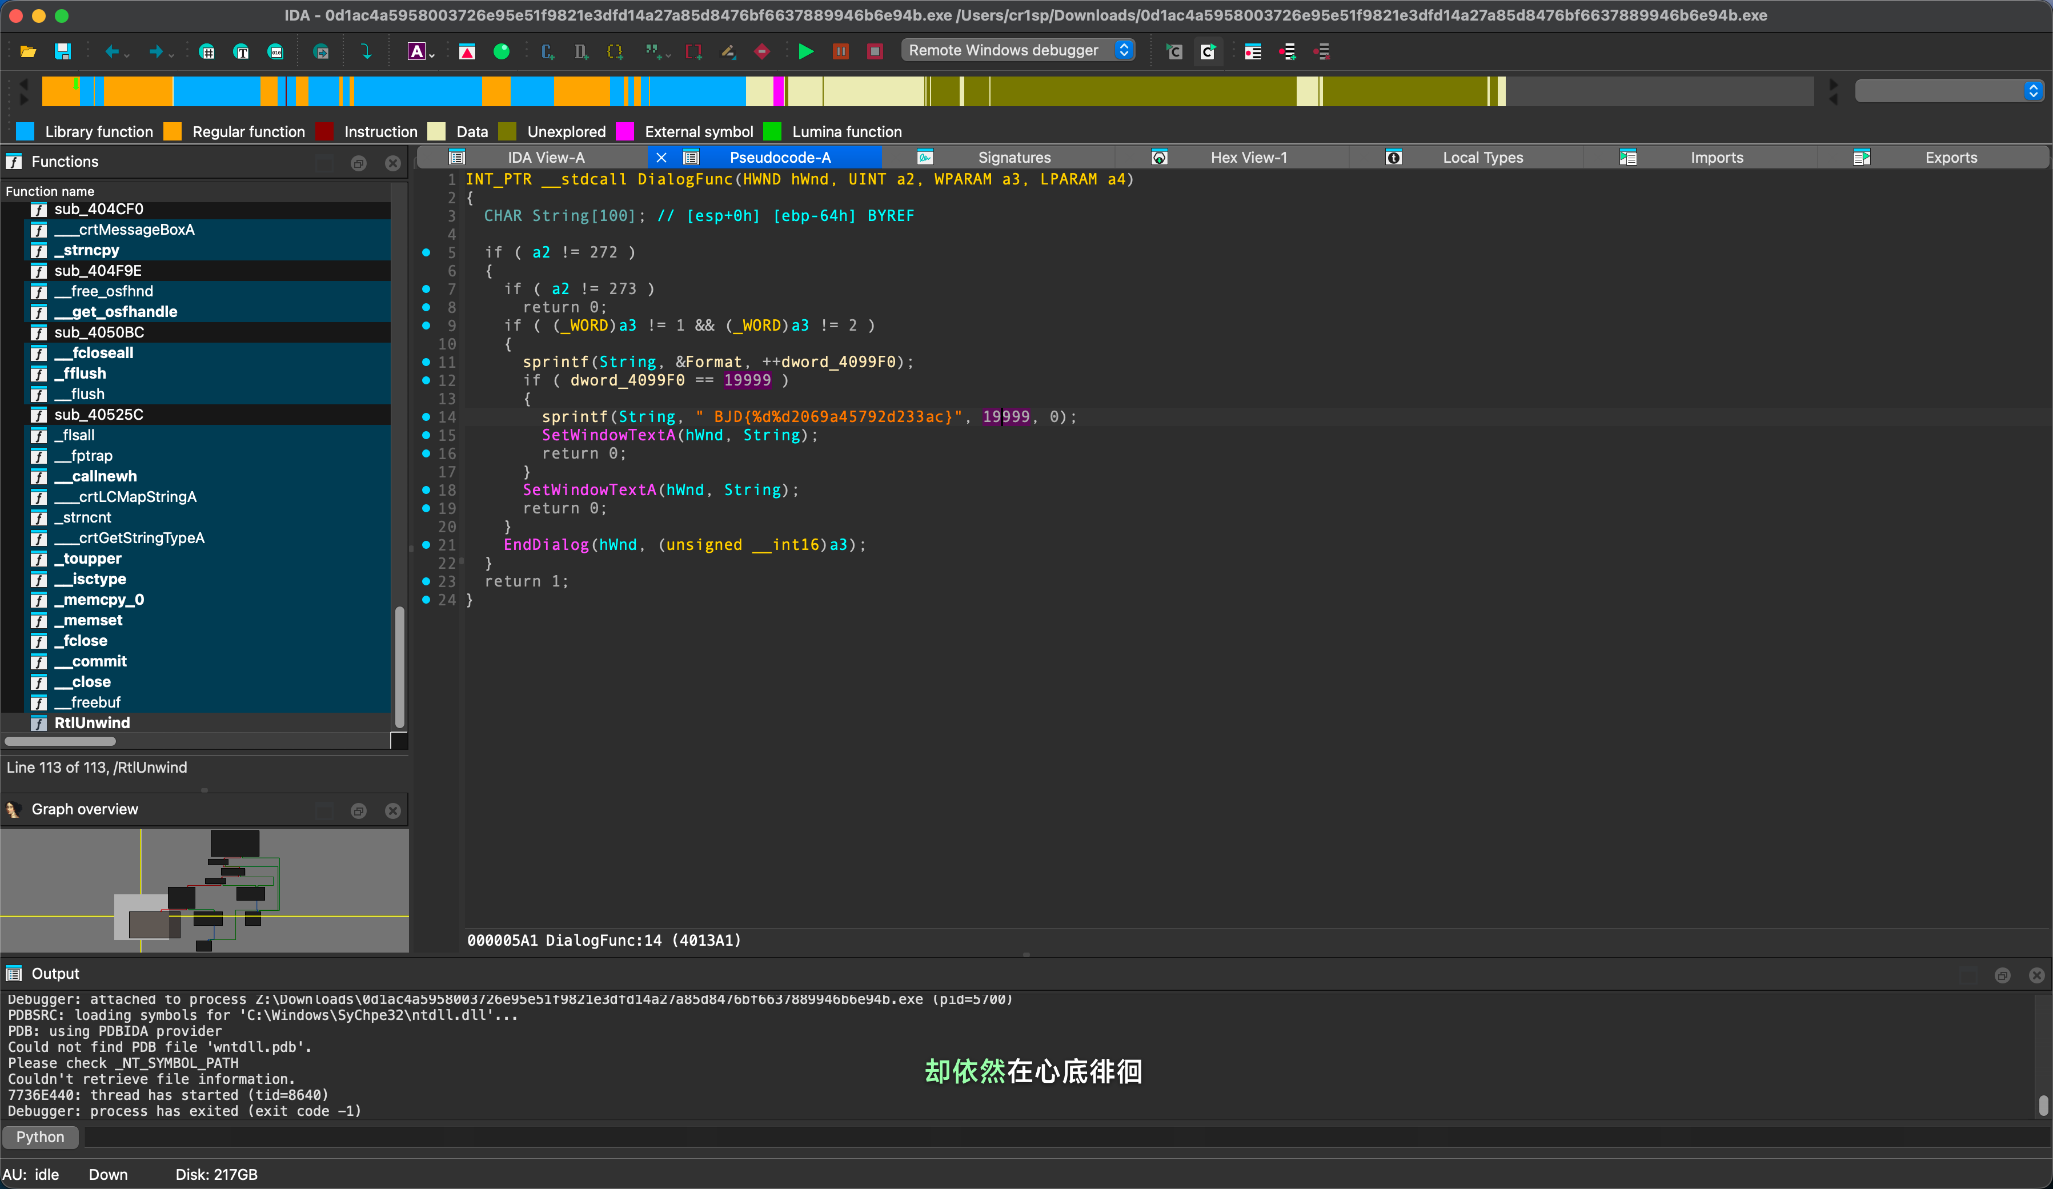The image size is (2053, 1189).
Task: Open the Exports tab
Action: coord(1950,157)
